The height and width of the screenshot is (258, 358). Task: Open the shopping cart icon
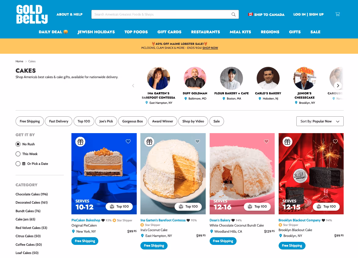pos(338,14)
